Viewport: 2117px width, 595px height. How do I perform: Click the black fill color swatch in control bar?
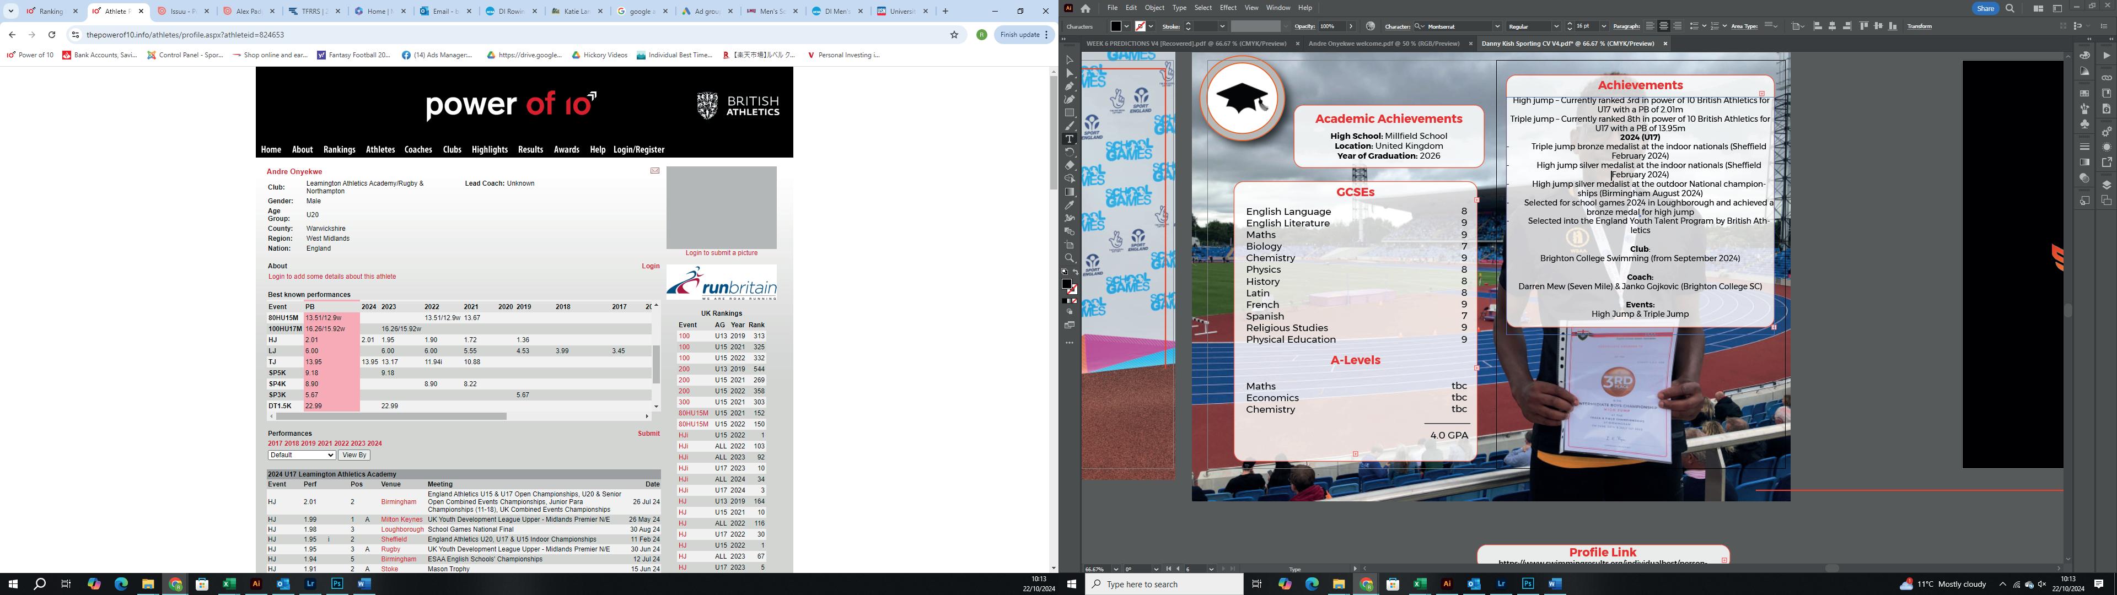[x=1115, y=26]
